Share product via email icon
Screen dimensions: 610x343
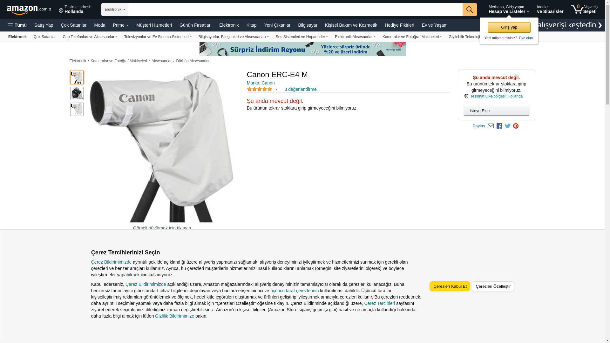click(x=491, y=126)
